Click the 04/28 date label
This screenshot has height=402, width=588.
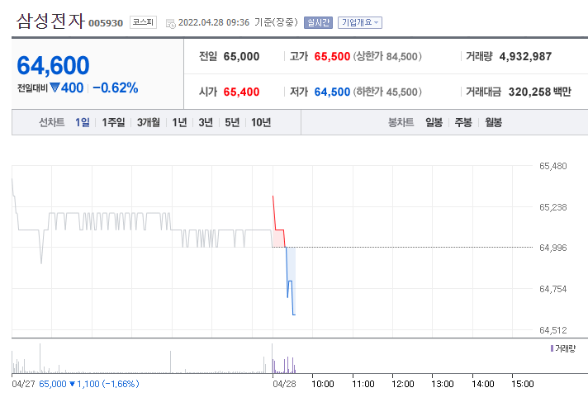pyautogui.click(x=284, y=384)
